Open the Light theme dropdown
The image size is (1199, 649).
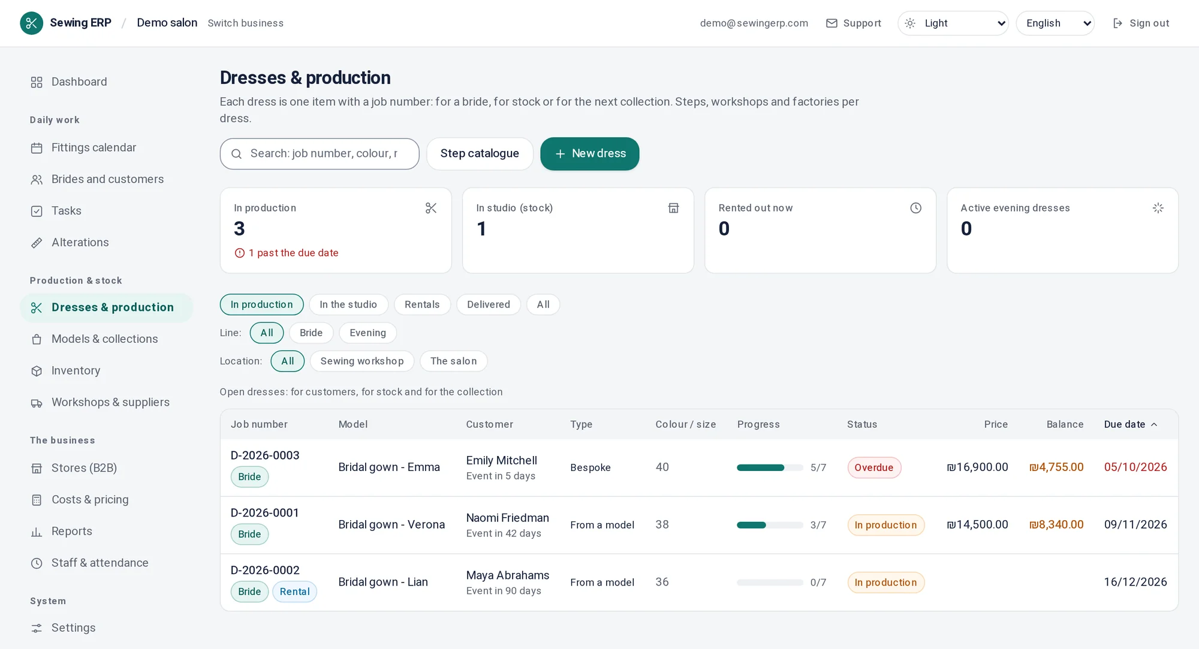[953, 23]
